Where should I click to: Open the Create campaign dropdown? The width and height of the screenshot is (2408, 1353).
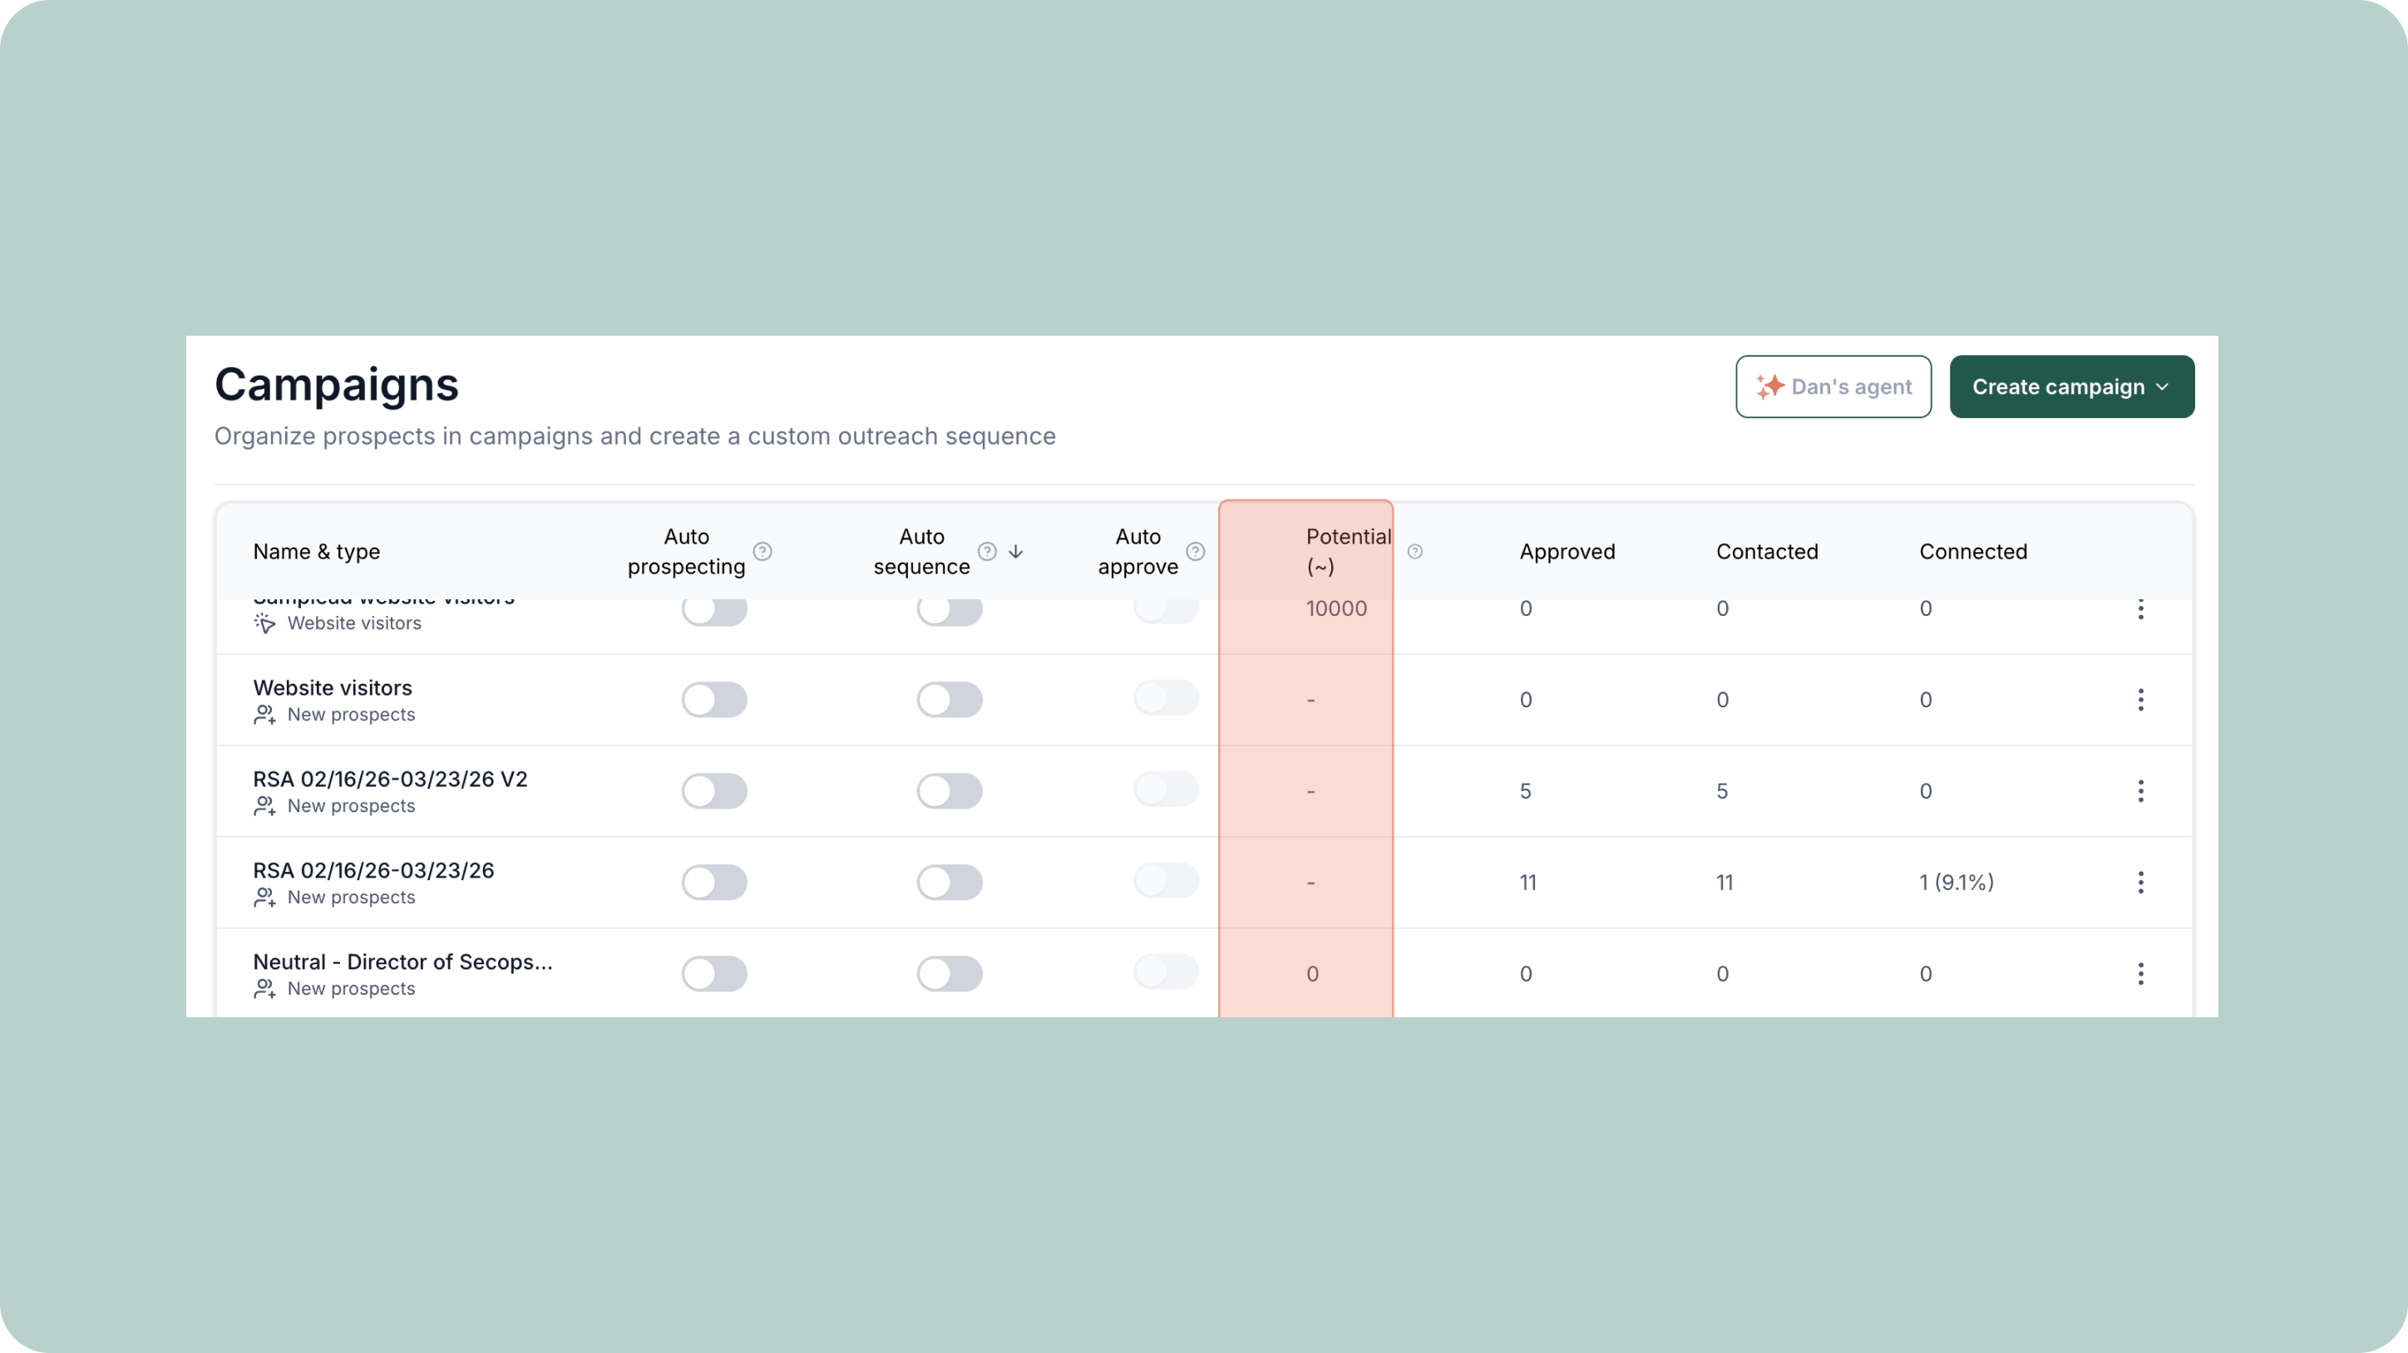pos(2071,386)
